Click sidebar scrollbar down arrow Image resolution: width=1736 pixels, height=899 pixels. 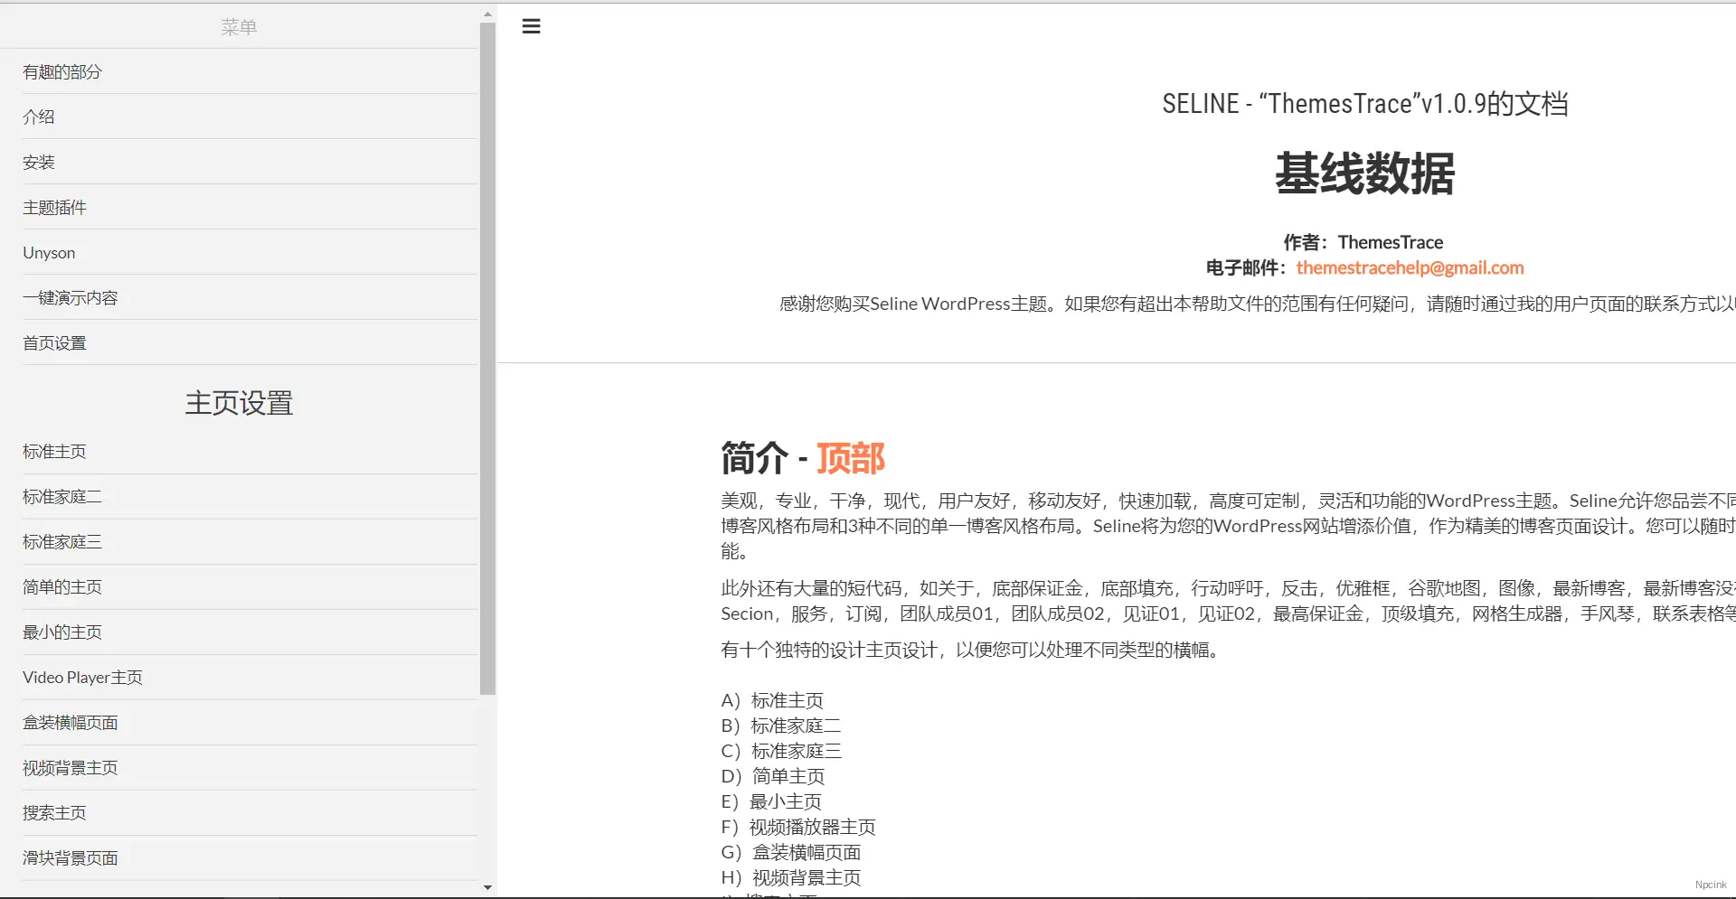click(x=487, y=887)
